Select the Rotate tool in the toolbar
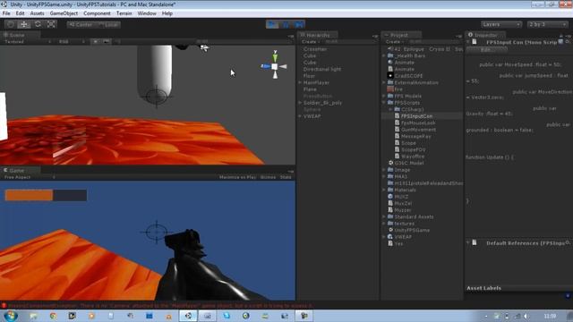573x322 pixels. 38,24
